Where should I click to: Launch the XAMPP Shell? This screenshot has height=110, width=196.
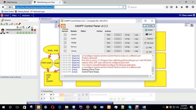149,34
